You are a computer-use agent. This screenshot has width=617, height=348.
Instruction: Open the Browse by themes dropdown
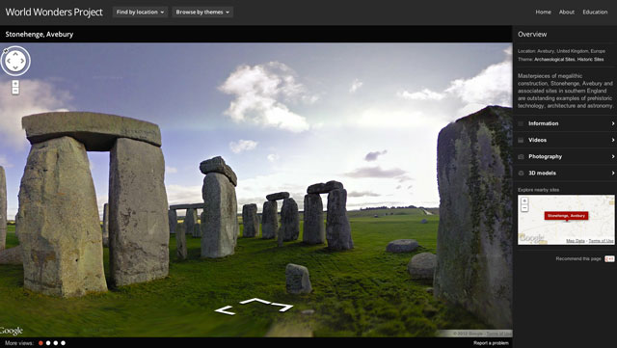pos(202,13)
